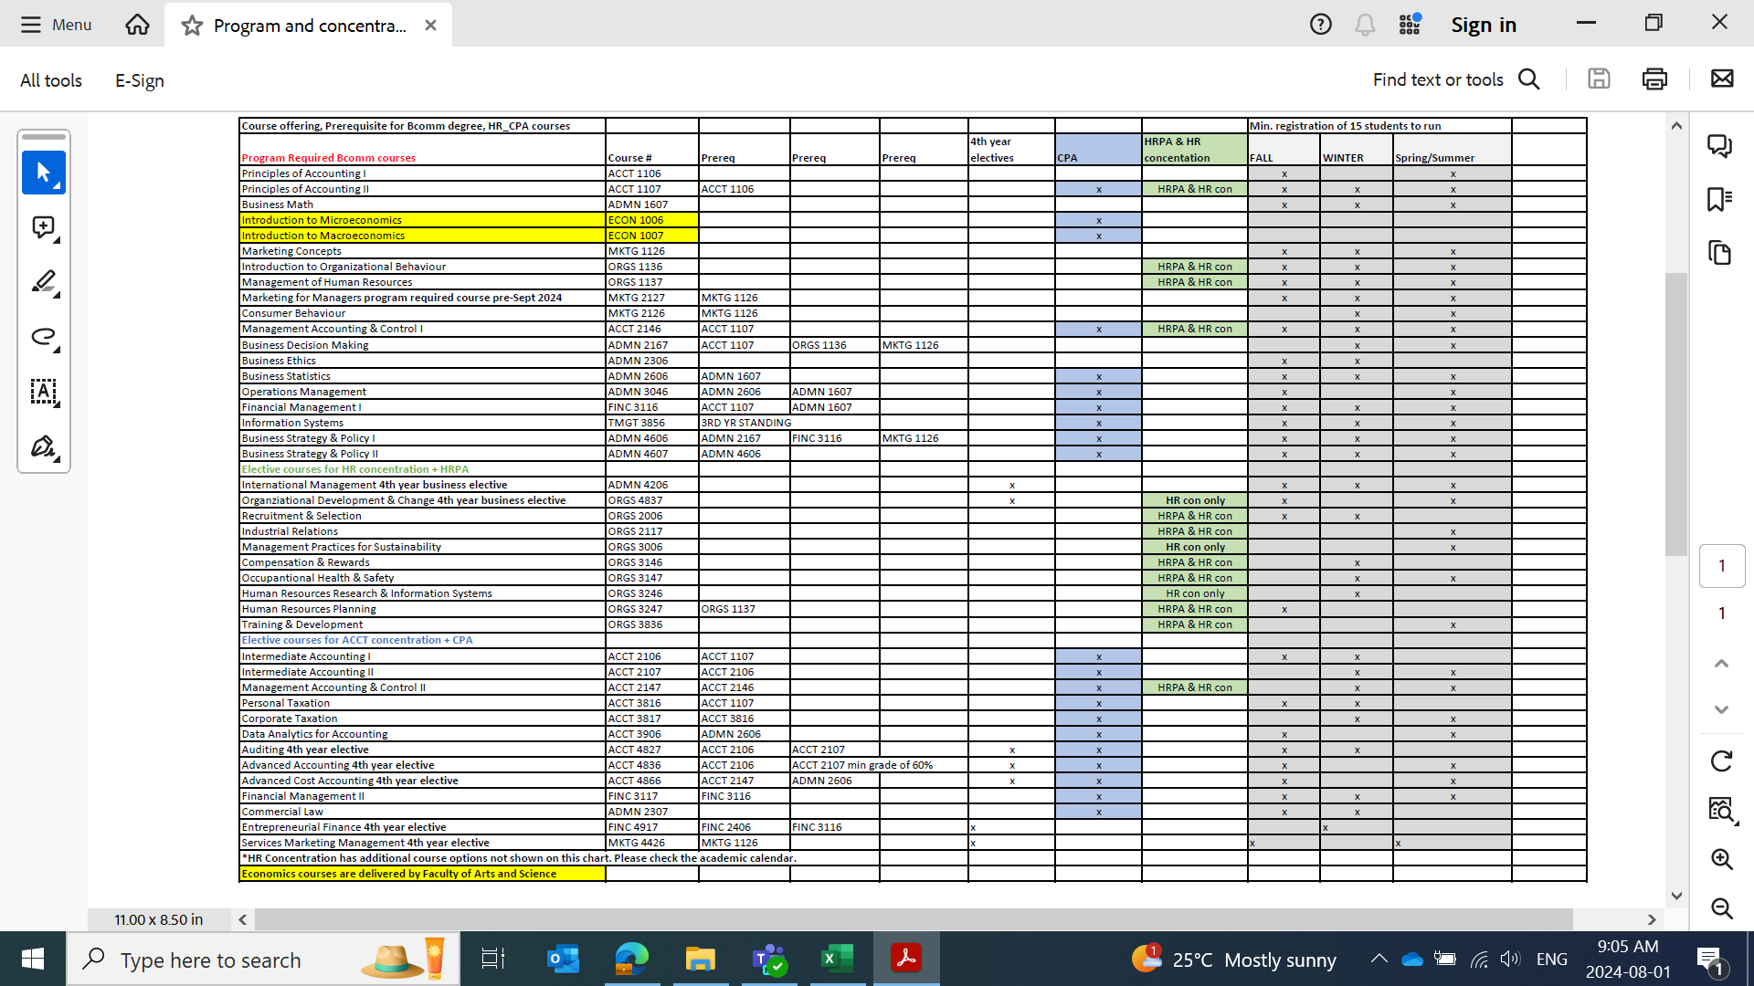Print the document with printer icon
Screen dimensions: 1754x986
[1654, 79]
